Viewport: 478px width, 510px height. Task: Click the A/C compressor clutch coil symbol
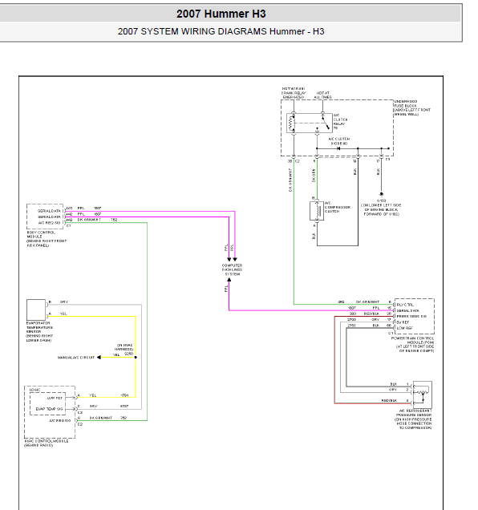pyautogui.click(x=317, y=211)
